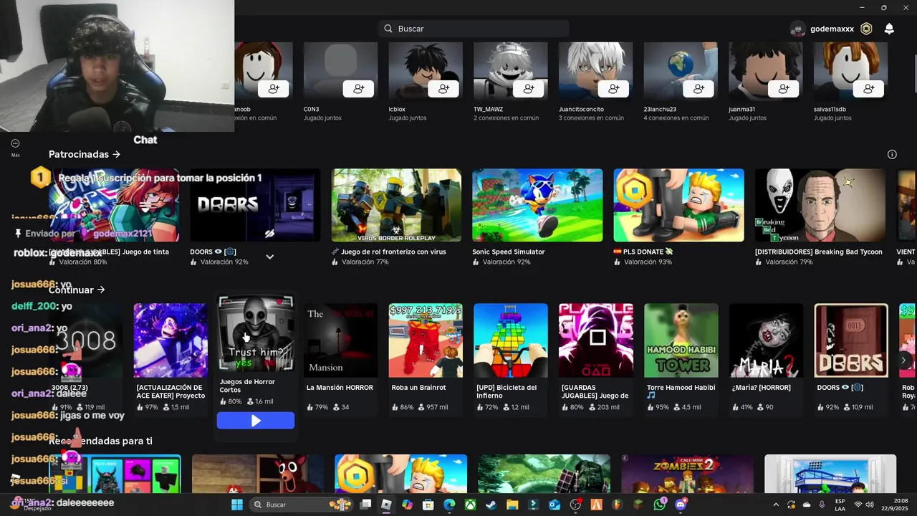Open DOORS thumbnail in Continuar row

point(851,340)
